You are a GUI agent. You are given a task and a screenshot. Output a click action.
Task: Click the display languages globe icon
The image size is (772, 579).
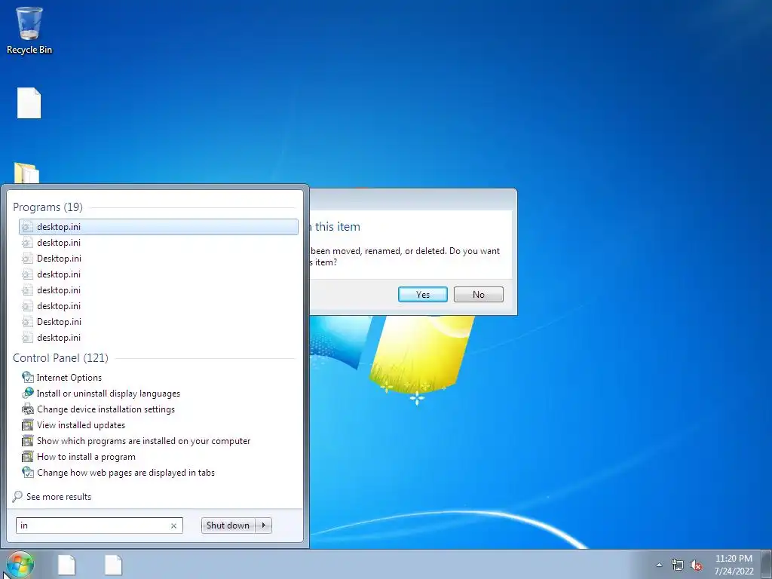(28, 394)
